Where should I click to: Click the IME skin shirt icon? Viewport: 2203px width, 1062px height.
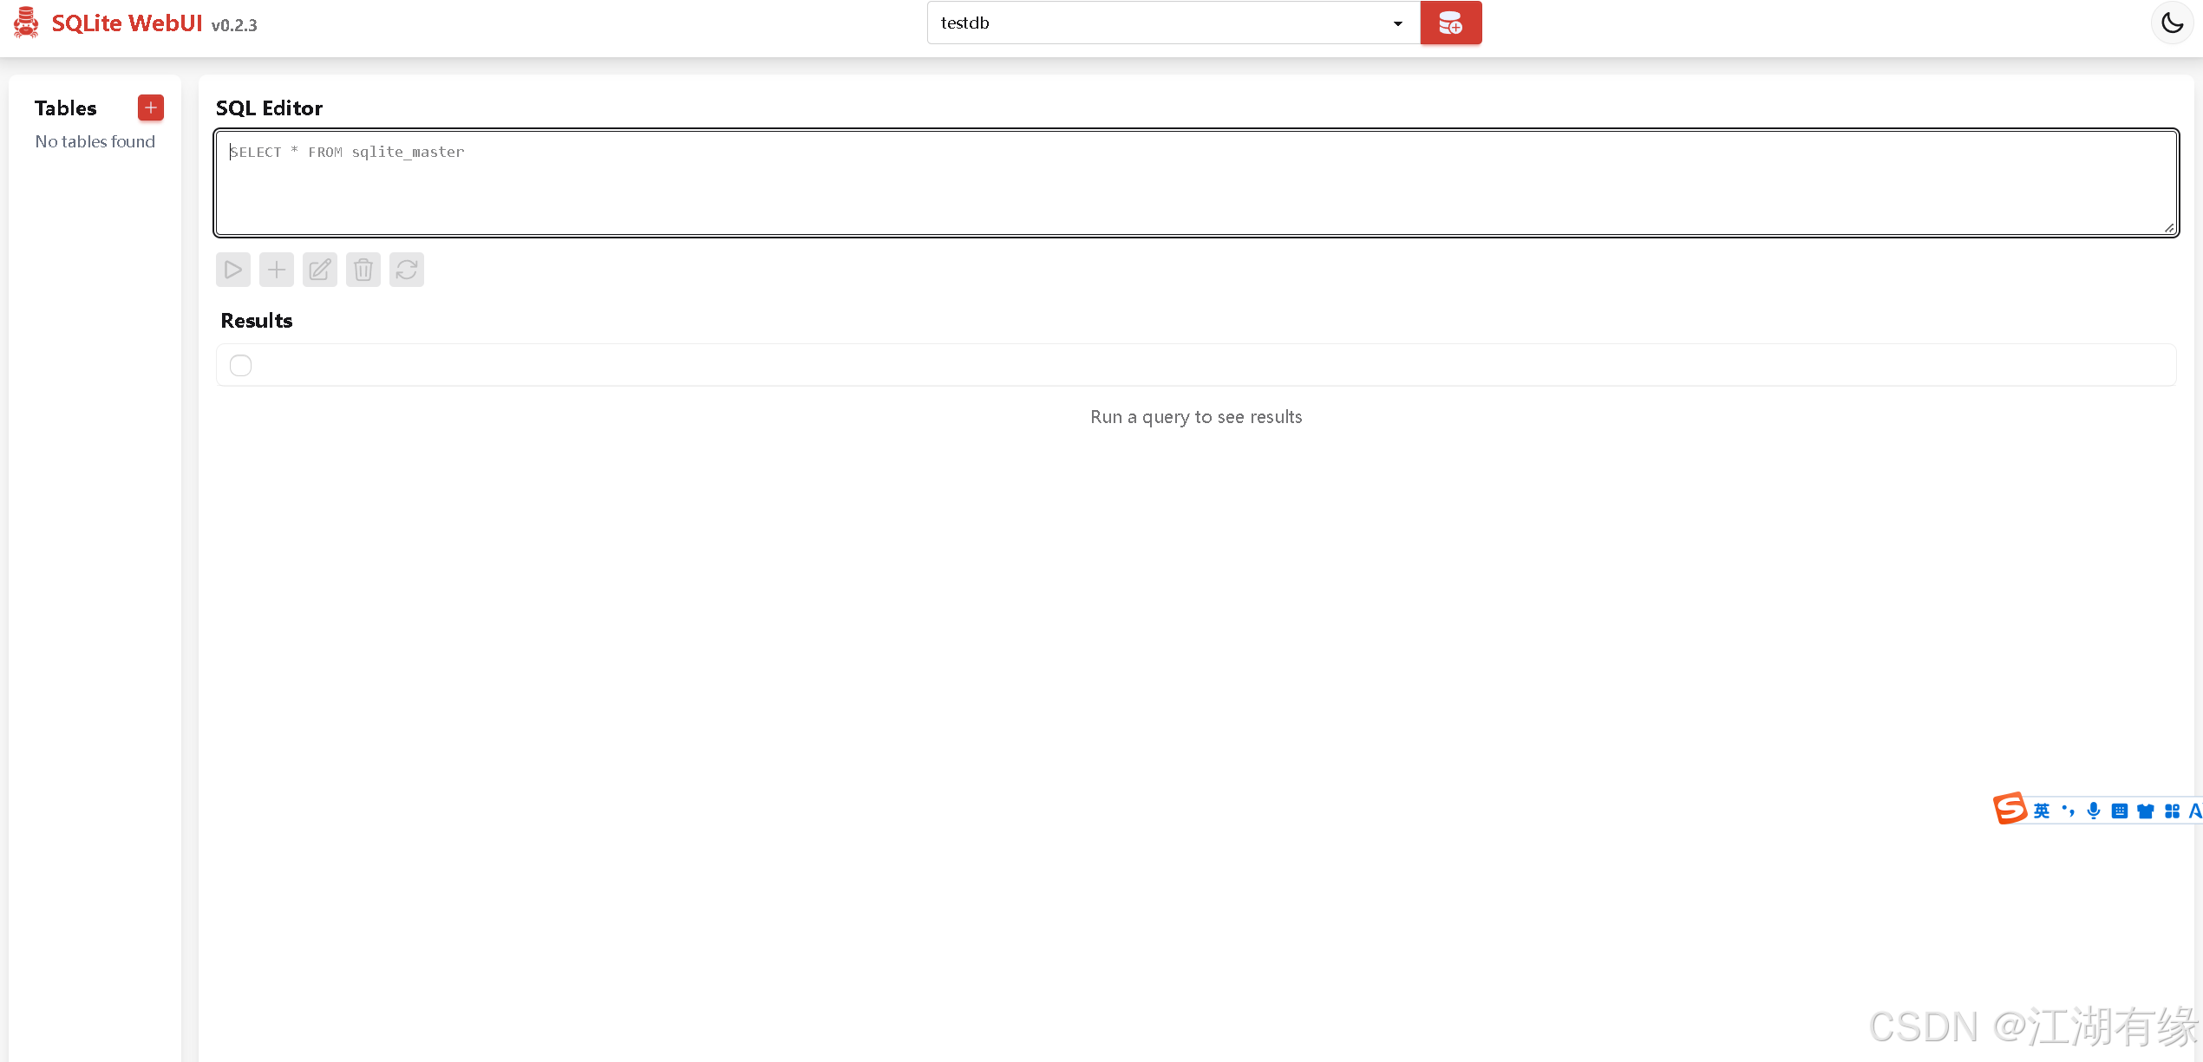click(x=2146, y=811)
